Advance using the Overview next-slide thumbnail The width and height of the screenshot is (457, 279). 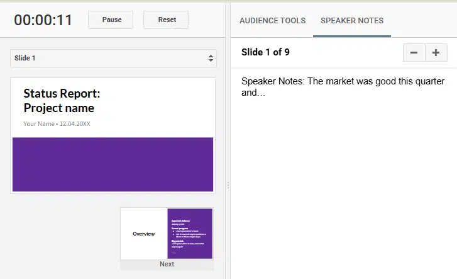(167, 234)
